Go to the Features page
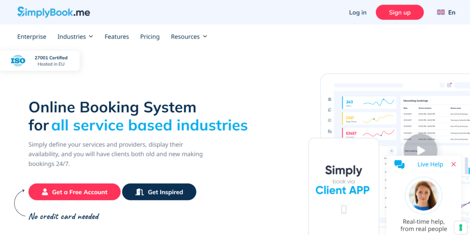Screen dimensions: 470x235 click(117, 37)
